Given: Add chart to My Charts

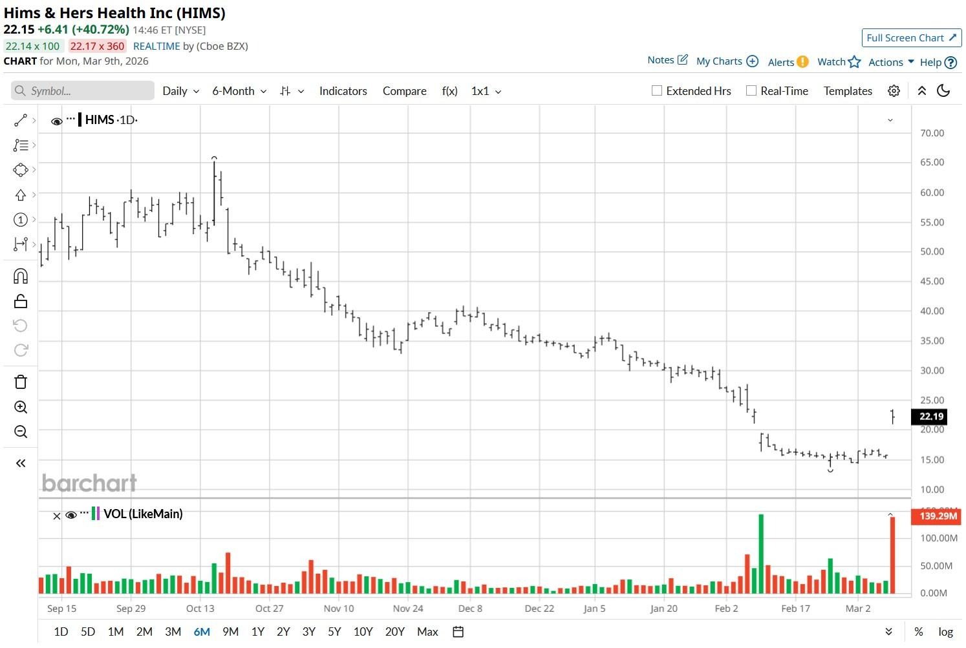Looking at the screenshot, I should pos(727,61).
